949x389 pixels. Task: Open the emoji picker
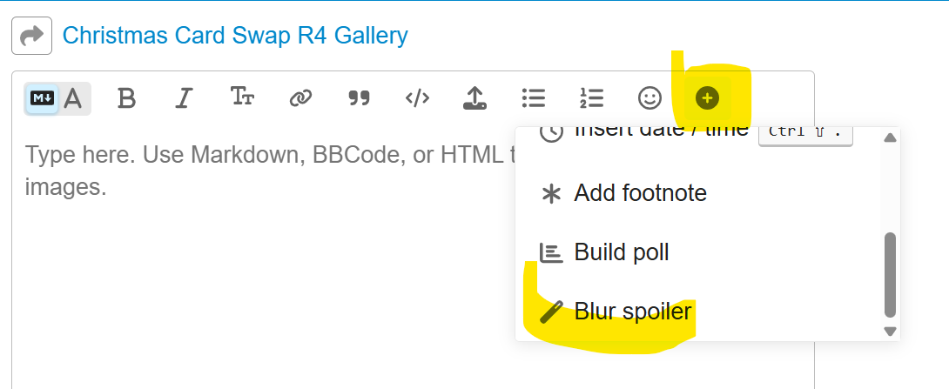point(649,98)
